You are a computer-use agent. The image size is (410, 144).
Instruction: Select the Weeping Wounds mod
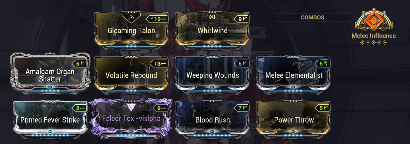click(x=212, y=74)
